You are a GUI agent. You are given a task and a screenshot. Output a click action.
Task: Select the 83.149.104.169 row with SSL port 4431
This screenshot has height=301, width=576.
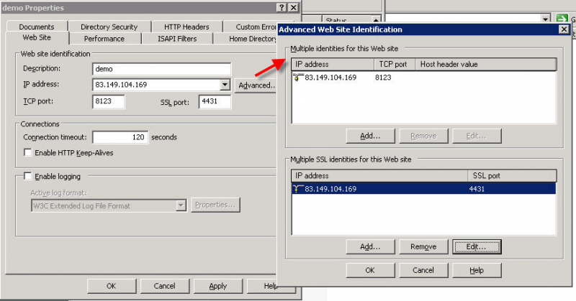point(423,189)
